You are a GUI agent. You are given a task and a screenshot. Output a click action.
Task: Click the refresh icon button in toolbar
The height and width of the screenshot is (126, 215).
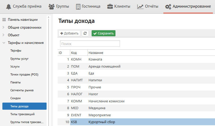(x=85, y=33)
